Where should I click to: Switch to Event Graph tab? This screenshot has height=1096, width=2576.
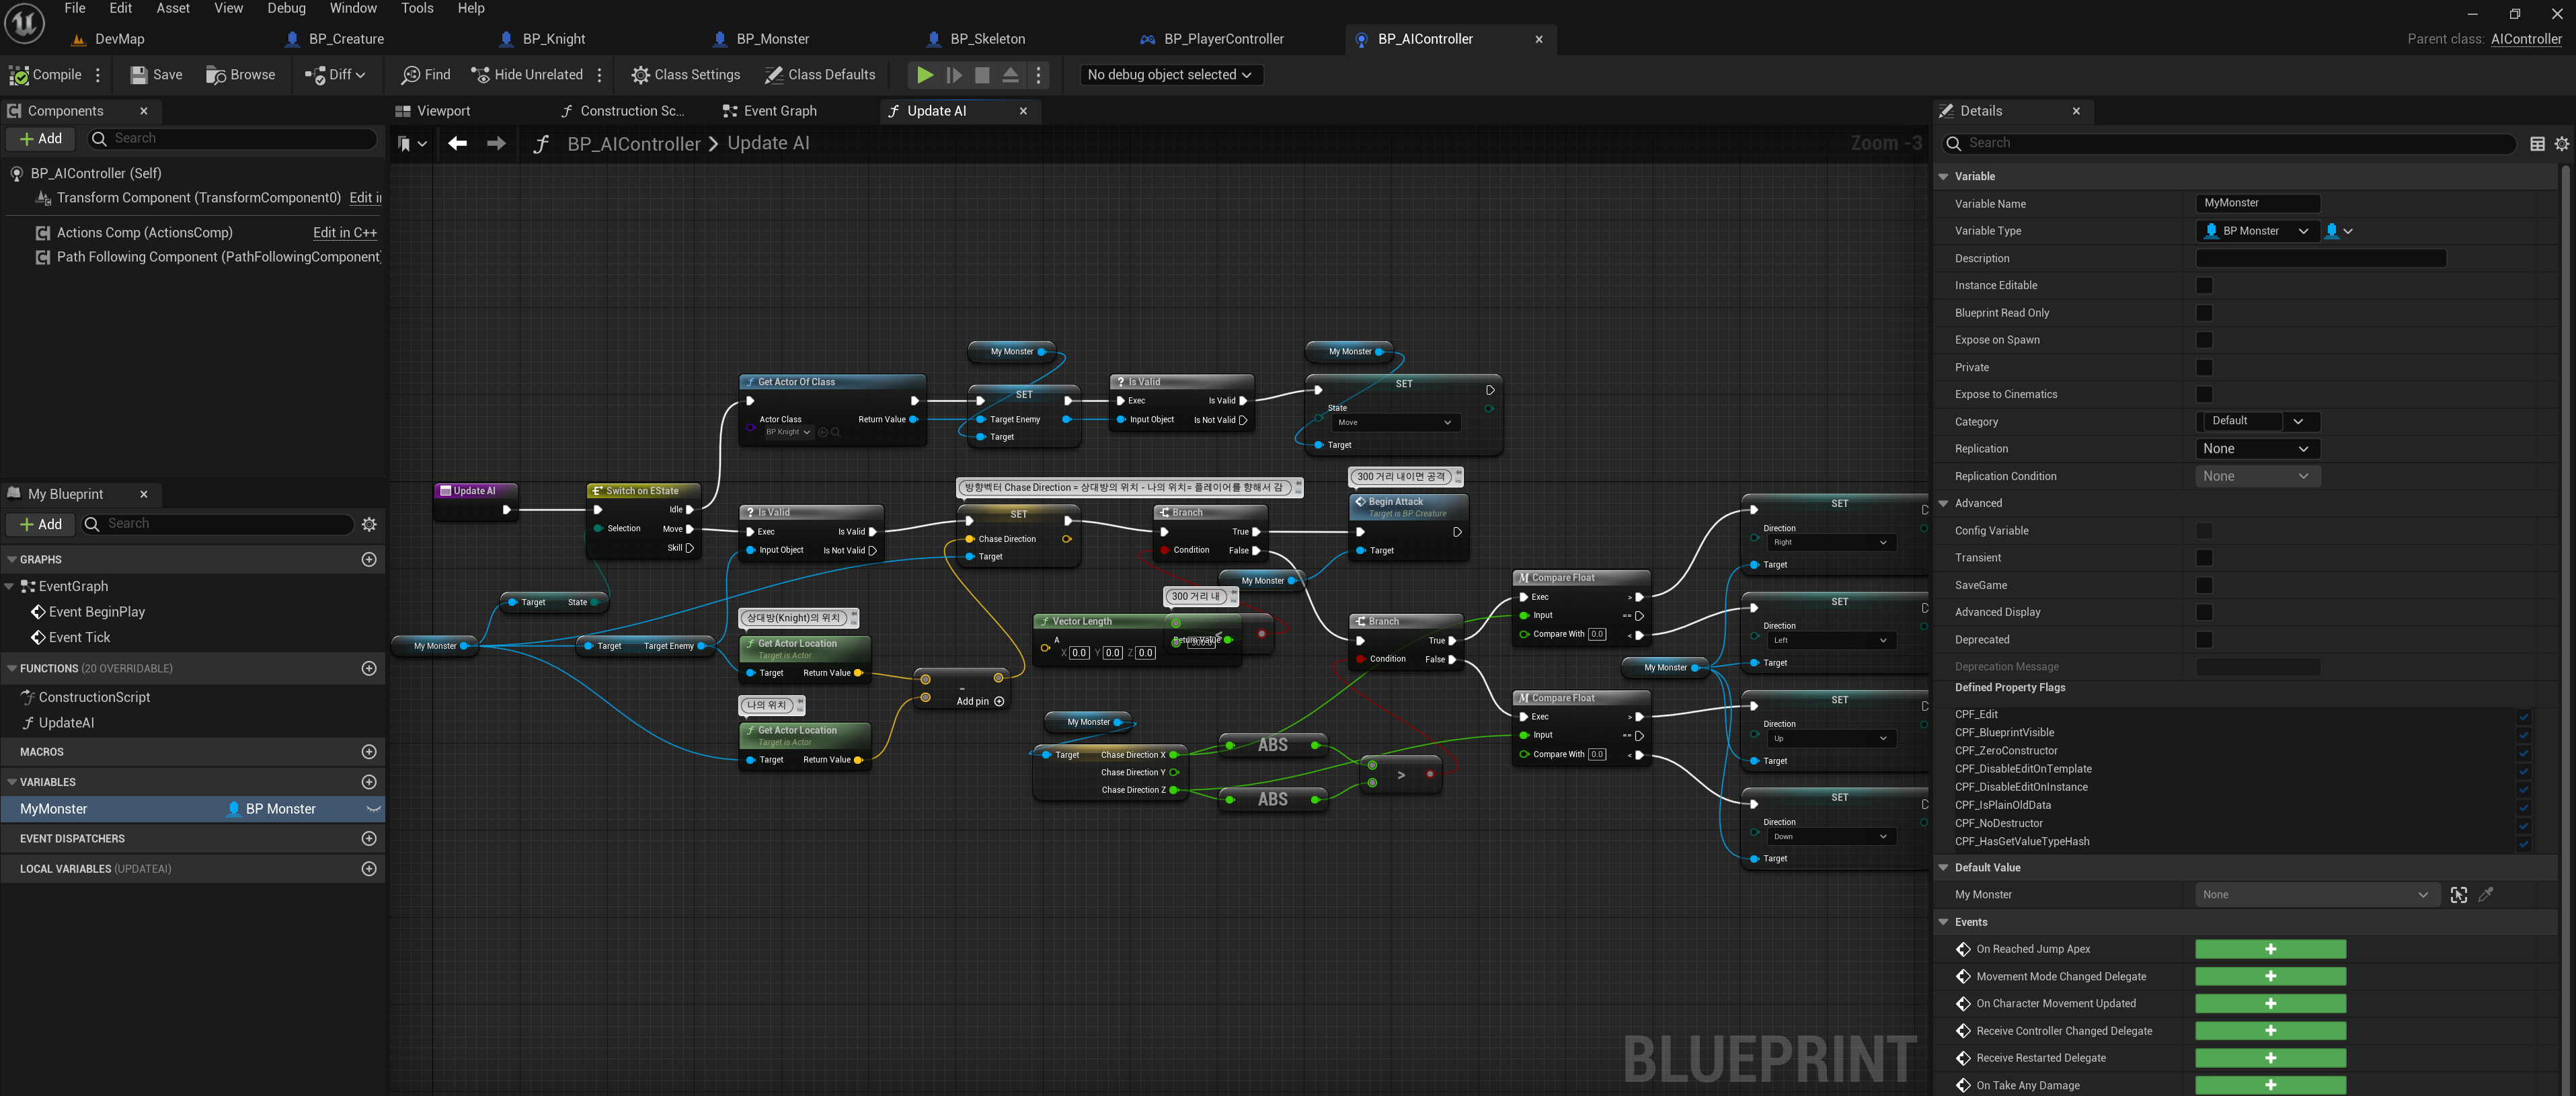tap(769, 111)
